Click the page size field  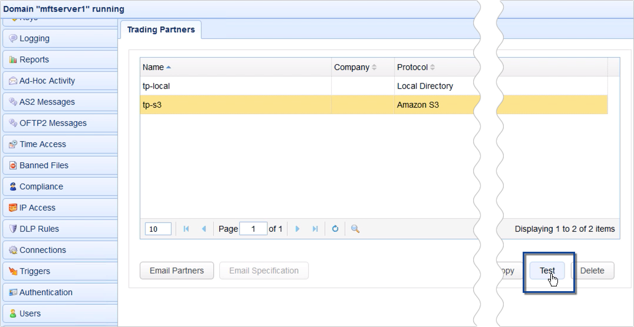click(158, 229)
